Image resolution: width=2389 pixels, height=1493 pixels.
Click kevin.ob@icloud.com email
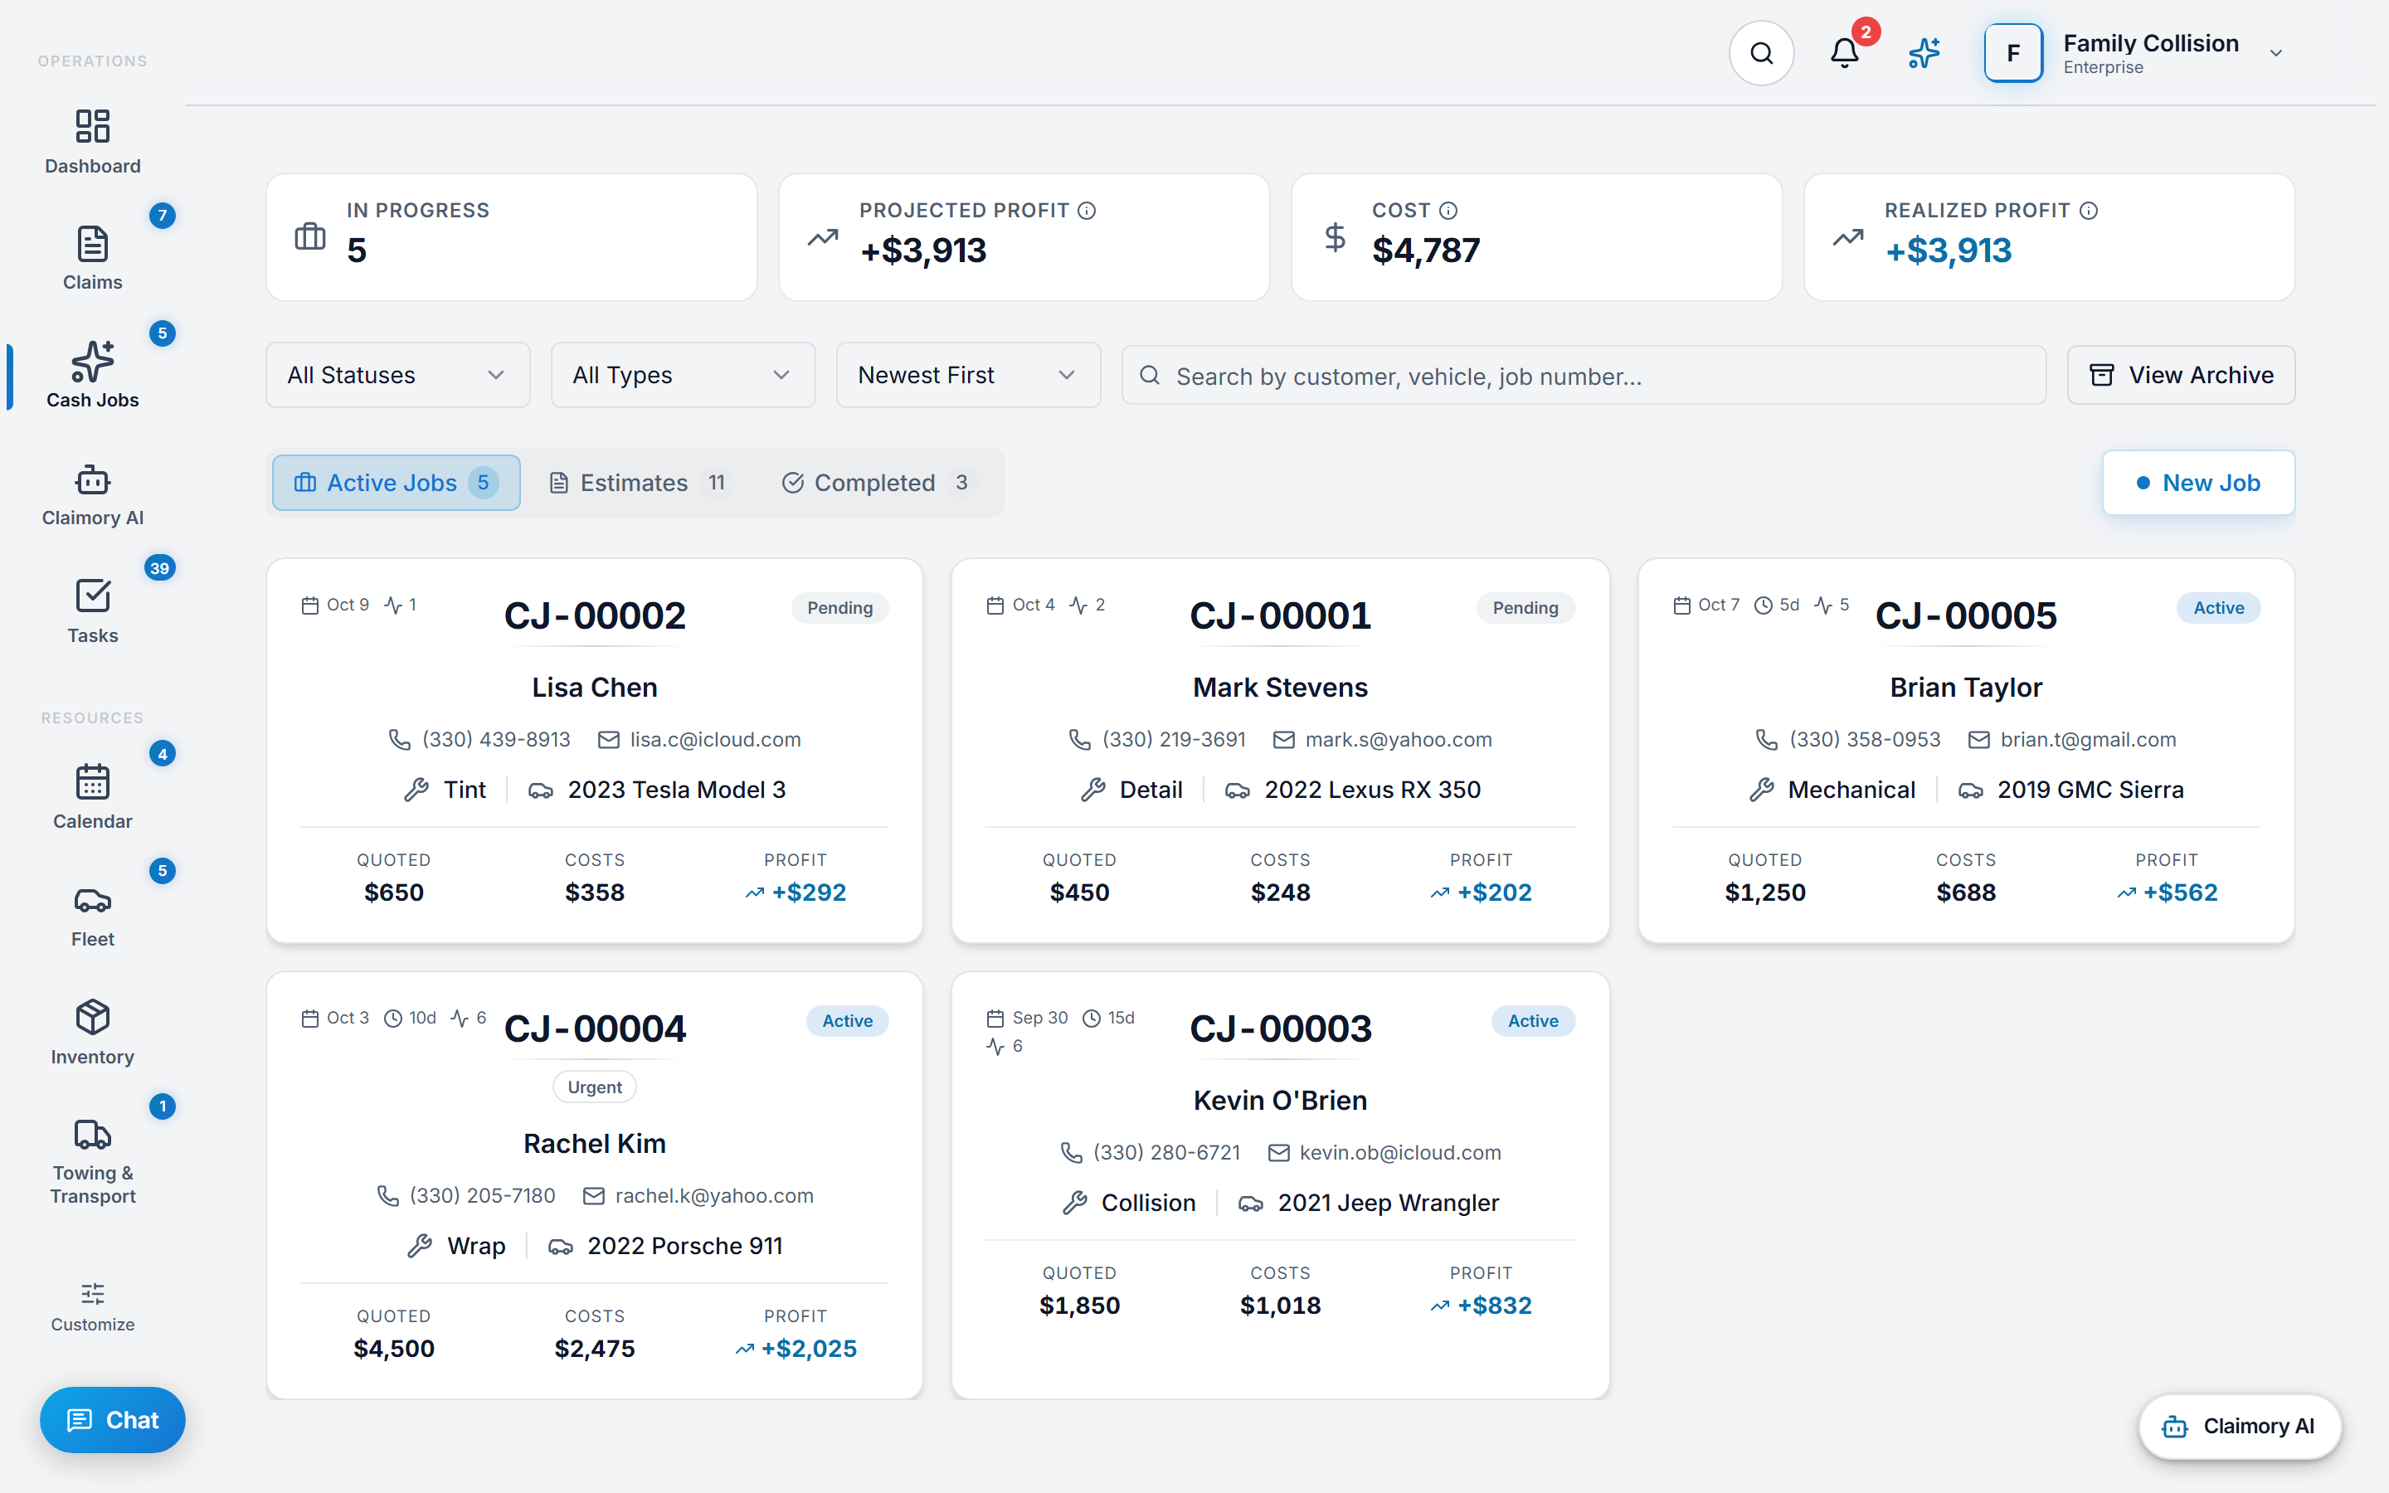pyautogui.click(x=1400, y=1152)
